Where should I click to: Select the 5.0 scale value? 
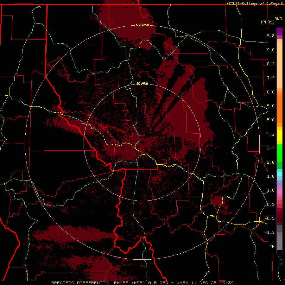coord(271,120)
